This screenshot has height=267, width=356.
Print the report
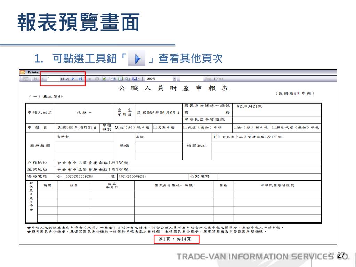[x=113, y=79]
